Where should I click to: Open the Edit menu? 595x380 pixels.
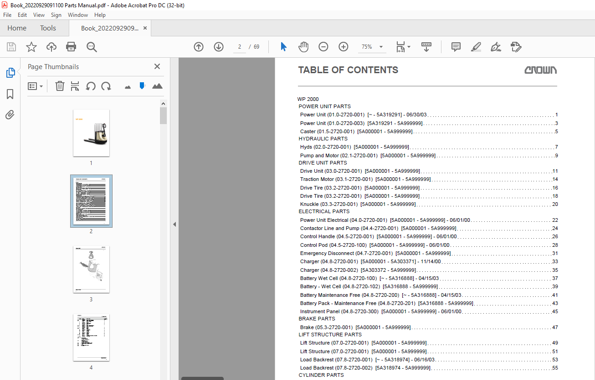coord(22,15)
